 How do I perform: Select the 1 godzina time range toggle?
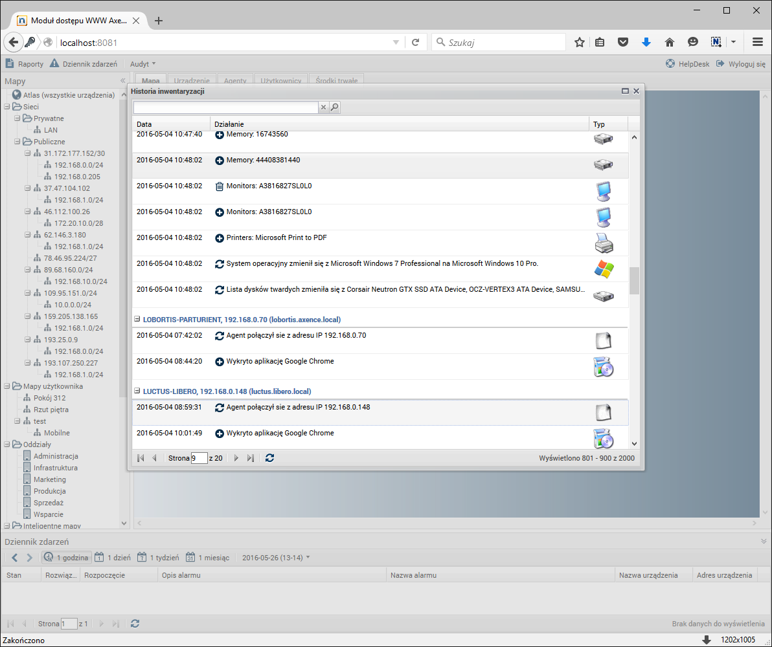pos(67,558)
